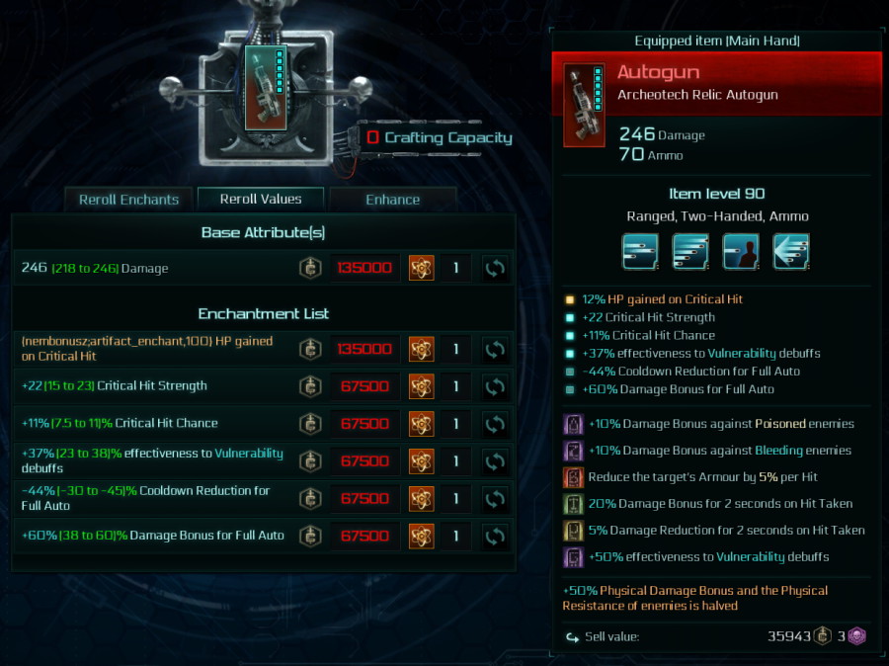The height and width of the screenshot is (666, 889).
Task: Select orange atom resource icon on HP gained row
Action: [421, 349]
